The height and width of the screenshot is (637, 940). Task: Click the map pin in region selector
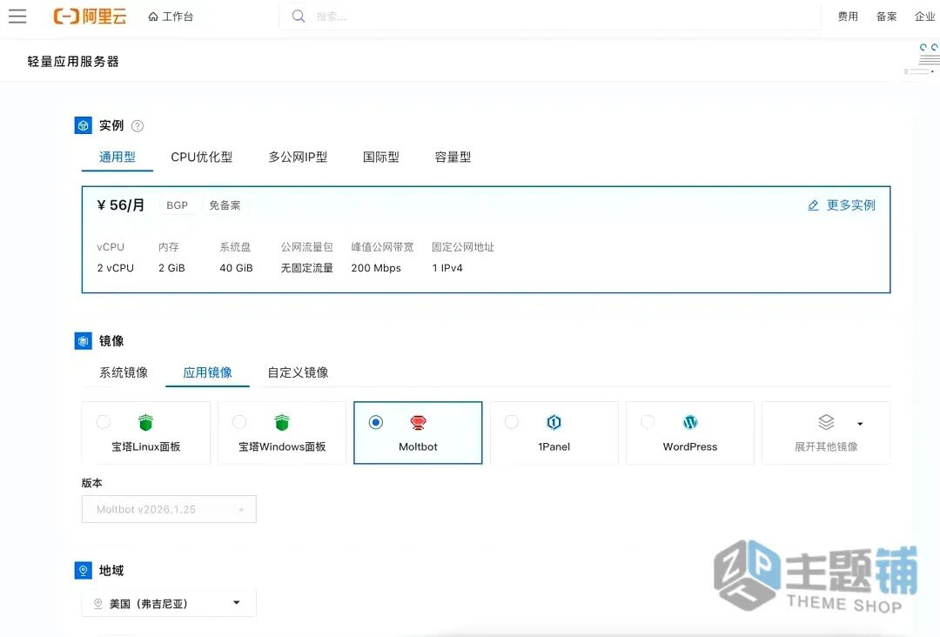[97, 604]
